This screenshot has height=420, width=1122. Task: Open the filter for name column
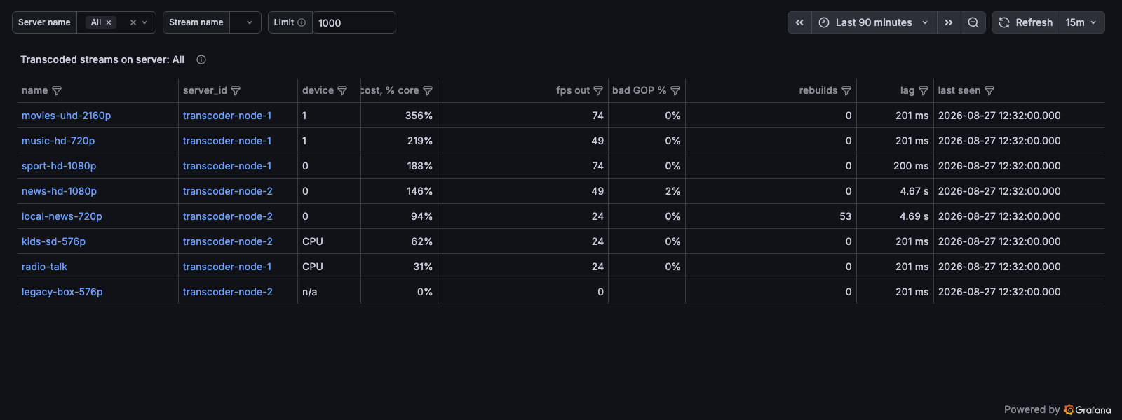coord(57,91)
